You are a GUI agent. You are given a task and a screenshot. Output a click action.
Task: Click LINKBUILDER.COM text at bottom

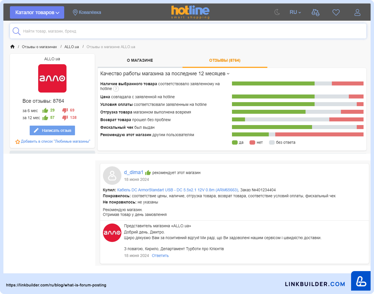315,284
